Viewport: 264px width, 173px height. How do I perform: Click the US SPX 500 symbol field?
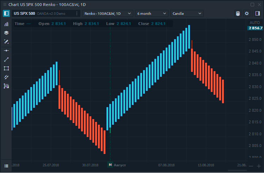pyautogui.click(x=24, y=13)
